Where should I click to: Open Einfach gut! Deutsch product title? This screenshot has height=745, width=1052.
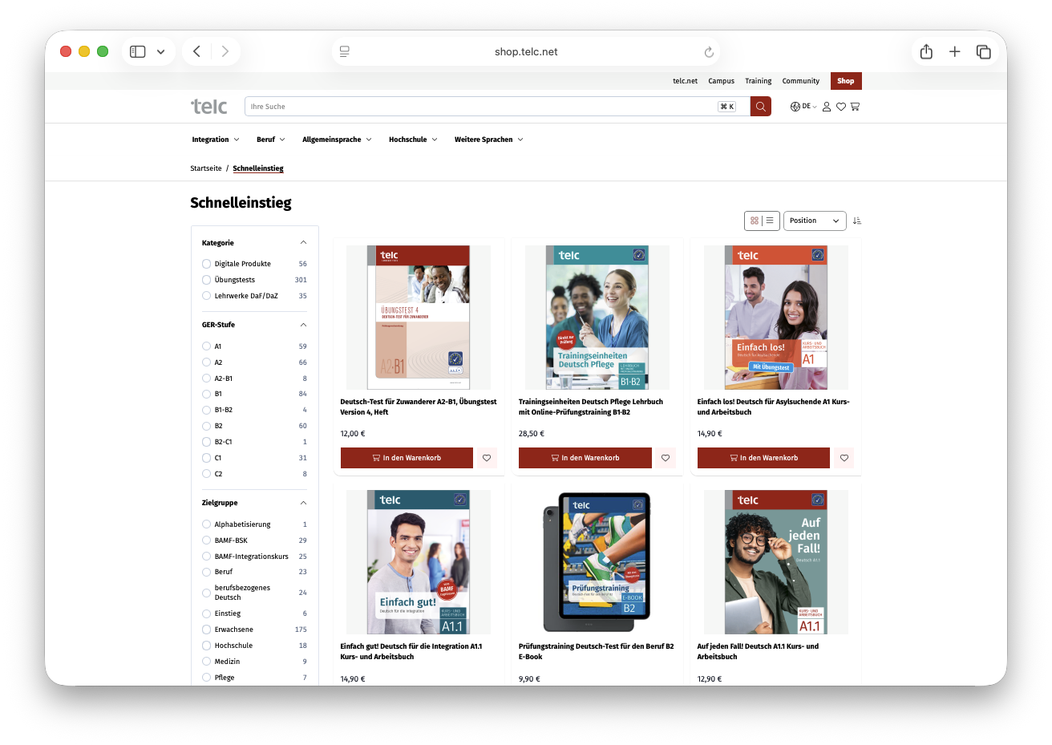coord(411,651)
